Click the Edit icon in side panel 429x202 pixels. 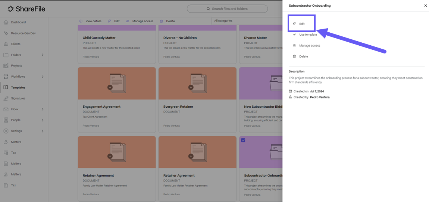coord(294,24)
